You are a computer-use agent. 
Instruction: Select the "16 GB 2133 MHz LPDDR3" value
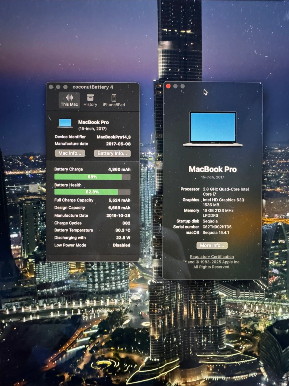(x=218, y=213)
